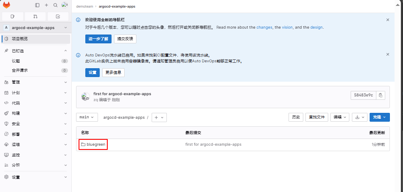Click the 最后更新 column header

[x=377, y=133]
